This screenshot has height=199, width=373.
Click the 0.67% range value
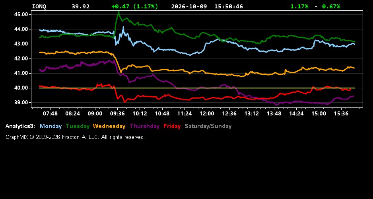[x=331, y=6]
